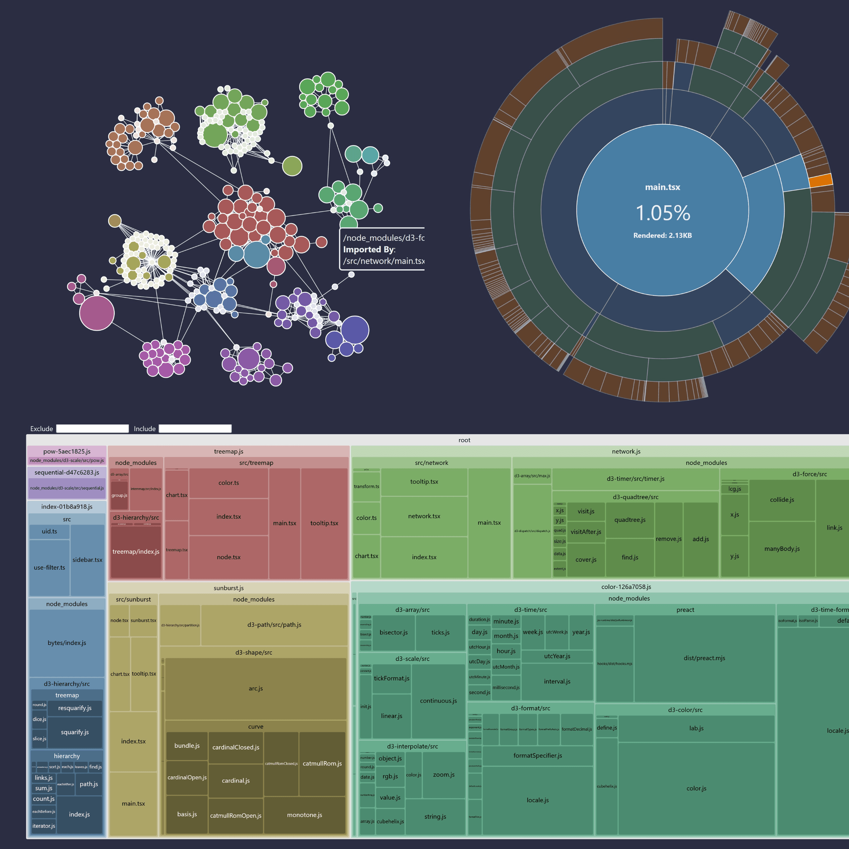Select the path.js cell in hierarchy

(89, 784)
